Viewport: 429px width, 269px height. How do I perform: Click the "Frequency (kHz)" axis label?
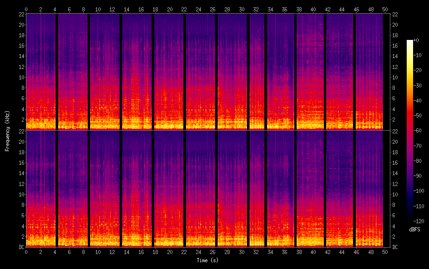point(7,130)
